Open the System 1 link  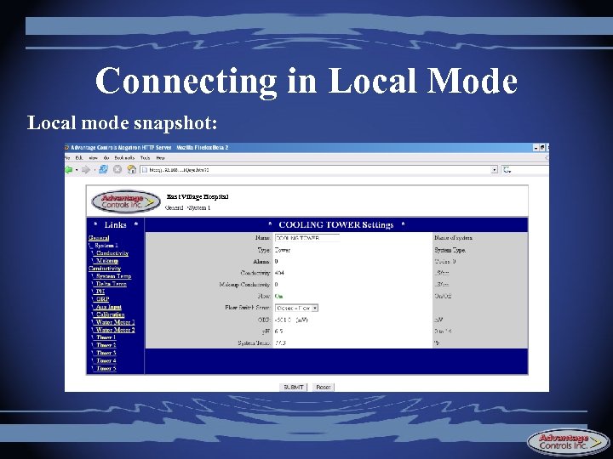[106, 246]
